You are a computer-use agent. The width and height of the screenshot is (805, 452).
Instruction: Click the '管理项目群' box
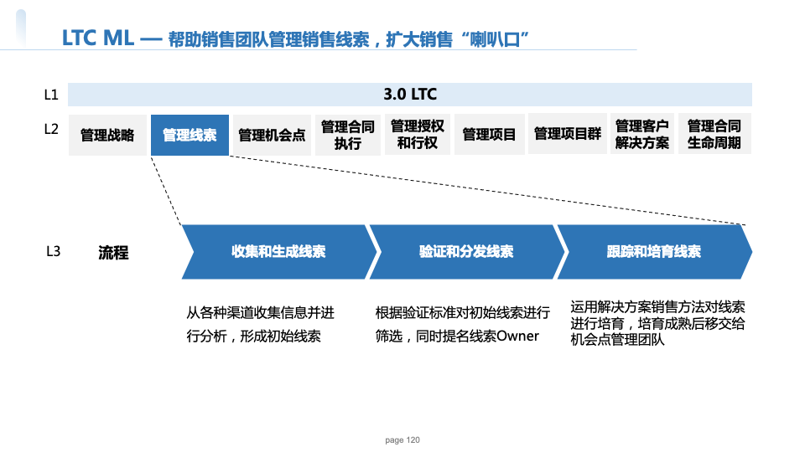click(568, 134)
